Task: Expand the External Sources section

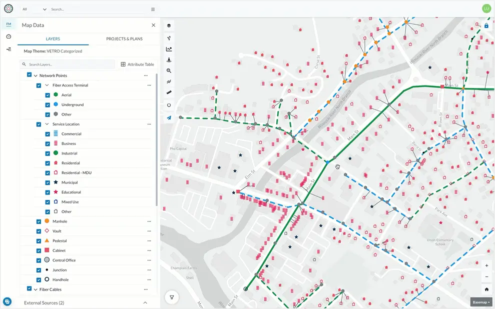Action: [145, 302]
